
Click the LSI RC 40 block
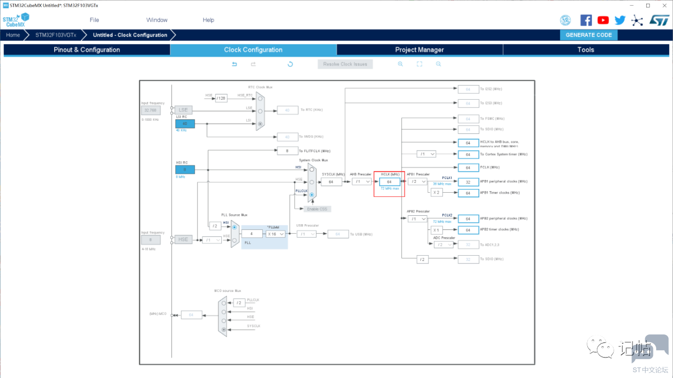(x=185, y=124)
